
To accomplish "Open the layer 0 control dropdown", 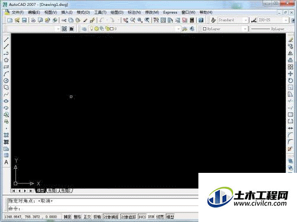I will coord(135,29).
